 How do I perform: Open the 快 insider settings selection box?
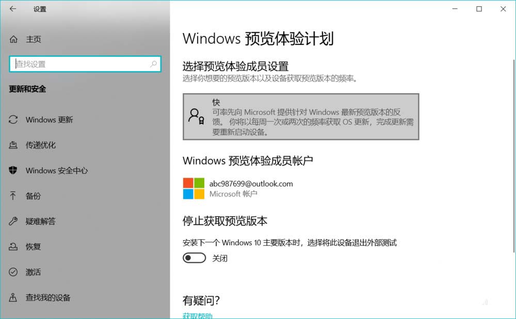tap(301, 116)
